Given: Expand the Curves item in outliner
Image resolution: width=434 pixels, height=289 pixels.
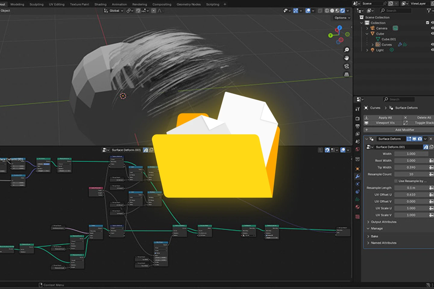Looking at the screenshot, I should point(373,45).
